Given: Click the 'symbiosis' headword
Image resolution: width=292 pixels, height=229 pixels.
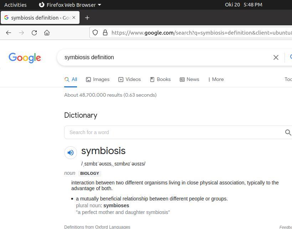Looking at the screenshot, I should pos(103,151).
